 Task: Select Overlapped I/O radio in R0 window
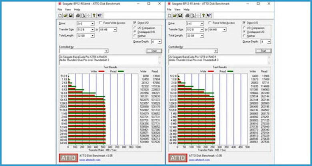point(135,32)
